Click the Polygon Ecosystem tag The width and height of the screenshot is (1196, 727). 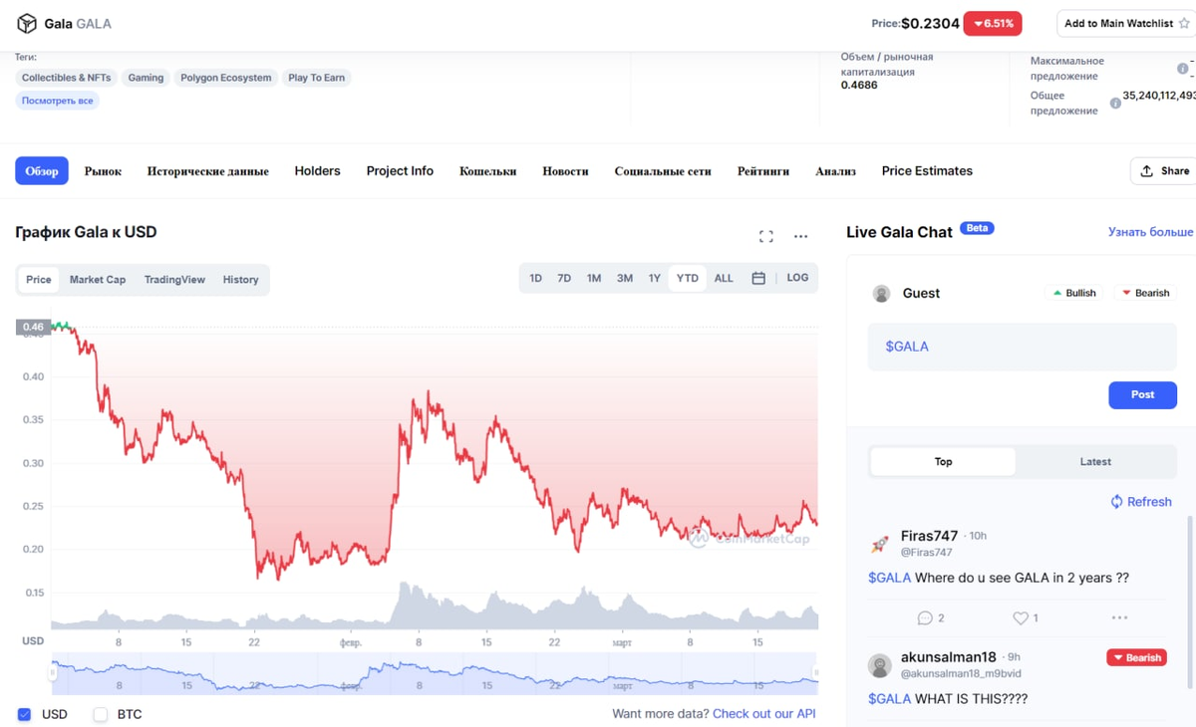pyautogui.click(x=226, y=78)
